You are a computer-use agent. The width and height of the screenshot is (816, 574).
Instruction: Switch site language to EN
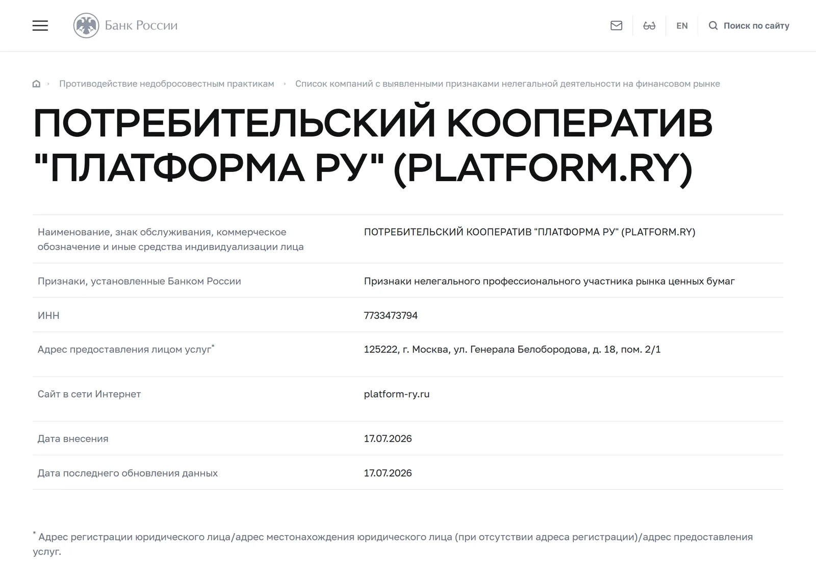(682, 26)
